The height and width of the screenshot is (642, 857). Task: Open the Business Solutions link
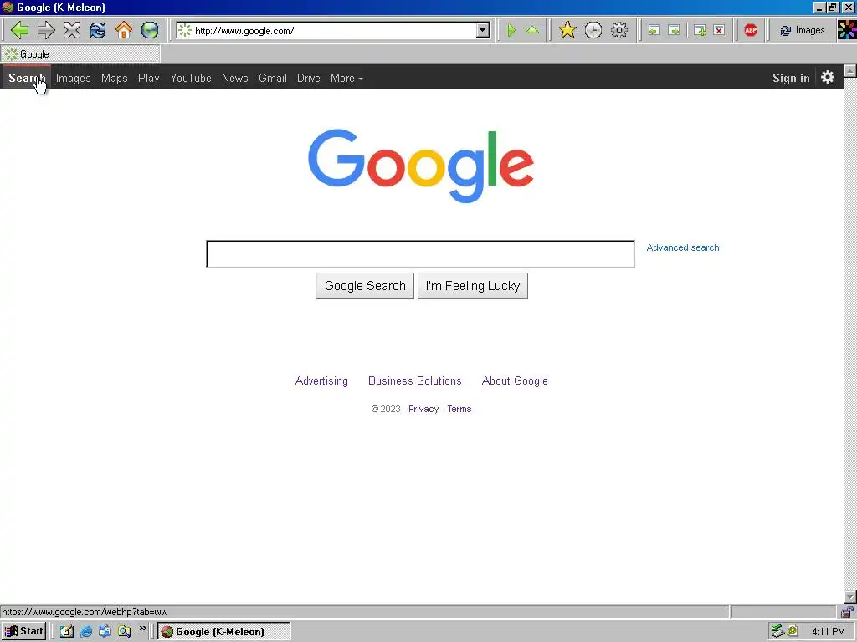(x=415, y=381)
